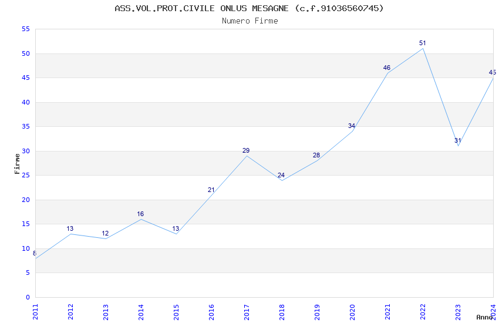Screen dimensions: 499x323
Task: Click the y-axis value 45
Action: 26,78
